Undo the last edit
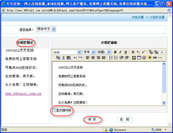 click(75, 58)
